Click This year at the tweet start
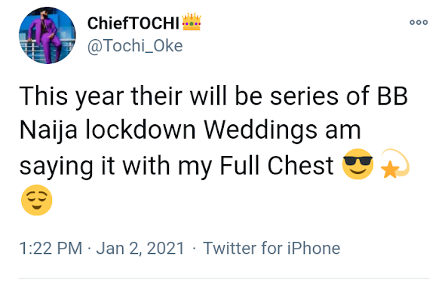The image size is (448, 284). click(72, 97)
